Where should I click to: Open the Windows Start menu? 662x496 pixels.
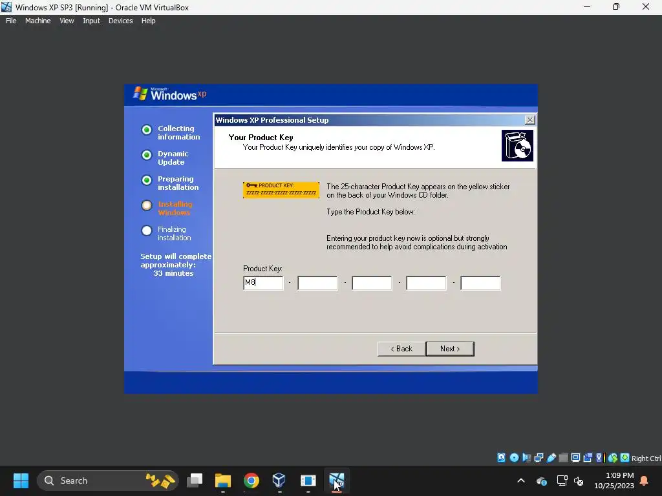[21, 480]
